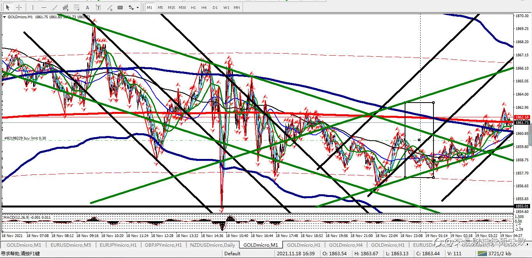
Task: Open the GOLDmicro,H4 chart tab
Action: (x=346, y=245)
